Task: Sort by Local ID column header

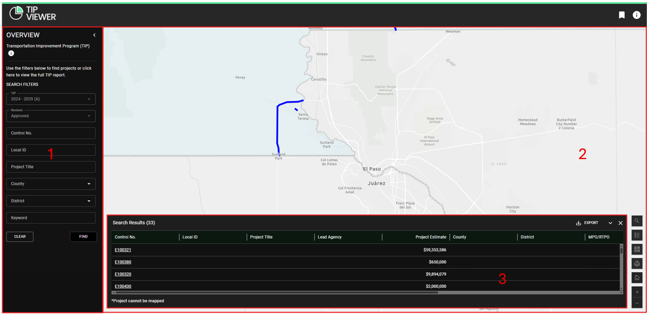Action: point(190,237)
